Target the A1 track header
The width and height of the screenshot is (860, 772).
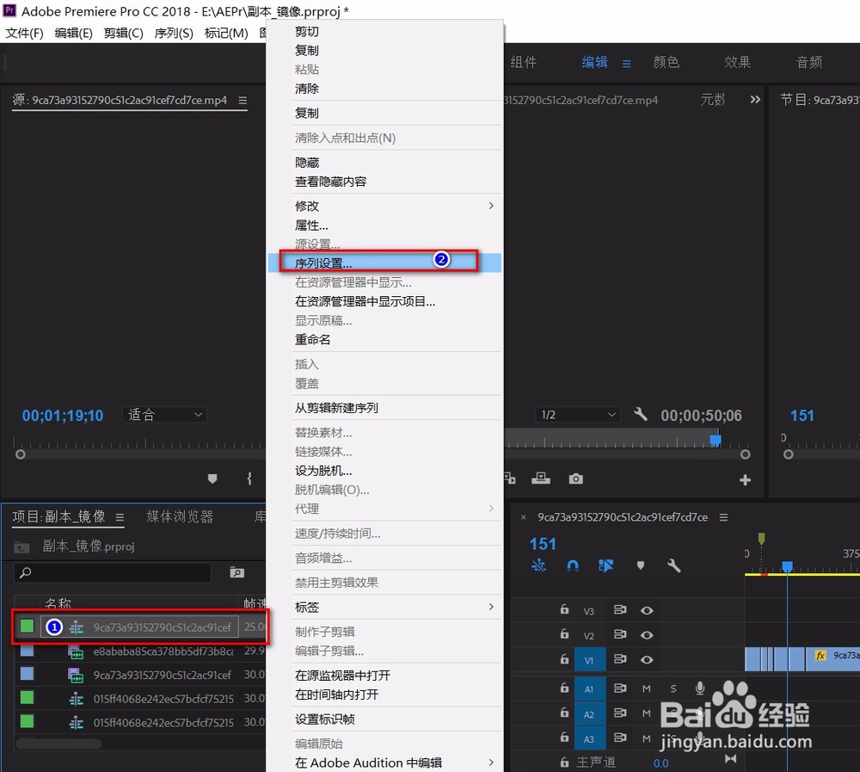pos(590,689)
